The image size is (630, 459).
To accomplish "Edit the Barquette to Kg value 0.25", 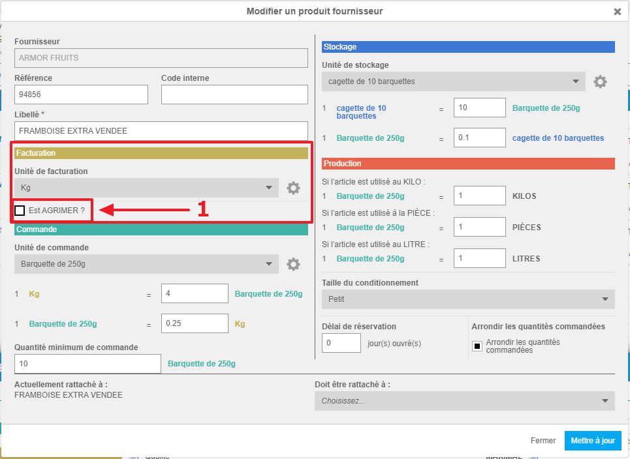I will 195,323.
